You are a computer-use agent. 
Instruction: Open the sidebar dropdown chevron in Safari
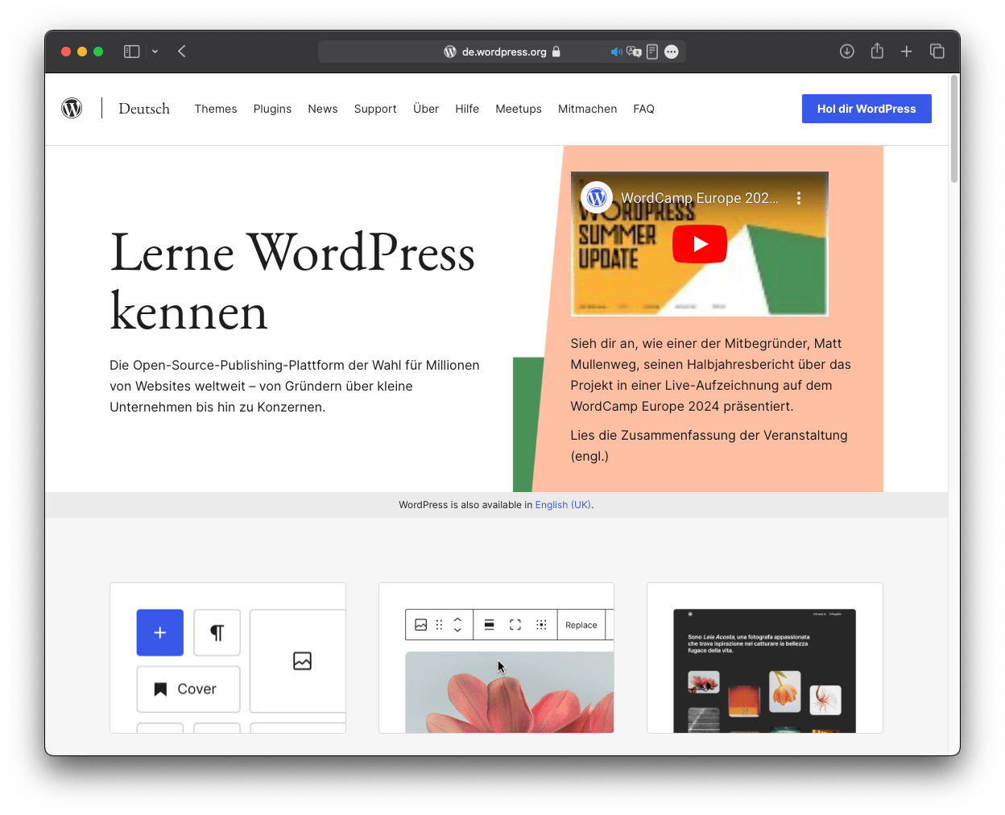(155, 51)
